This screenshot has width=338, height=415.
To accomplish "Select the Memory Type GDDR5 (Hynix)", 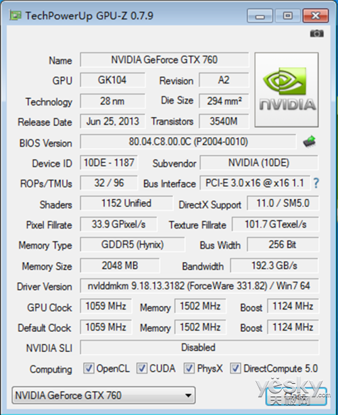I will click(x=132, y=244).
